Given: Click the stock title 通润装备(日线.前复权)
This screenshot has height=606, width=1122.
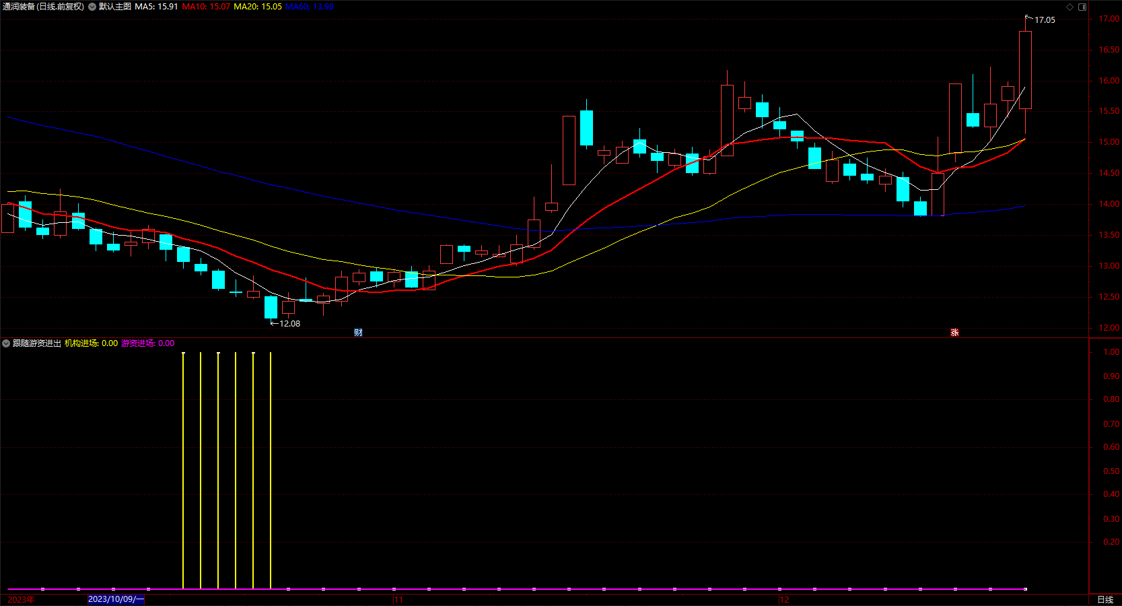Looking at the screenshot, I should [x=43, y=7].
